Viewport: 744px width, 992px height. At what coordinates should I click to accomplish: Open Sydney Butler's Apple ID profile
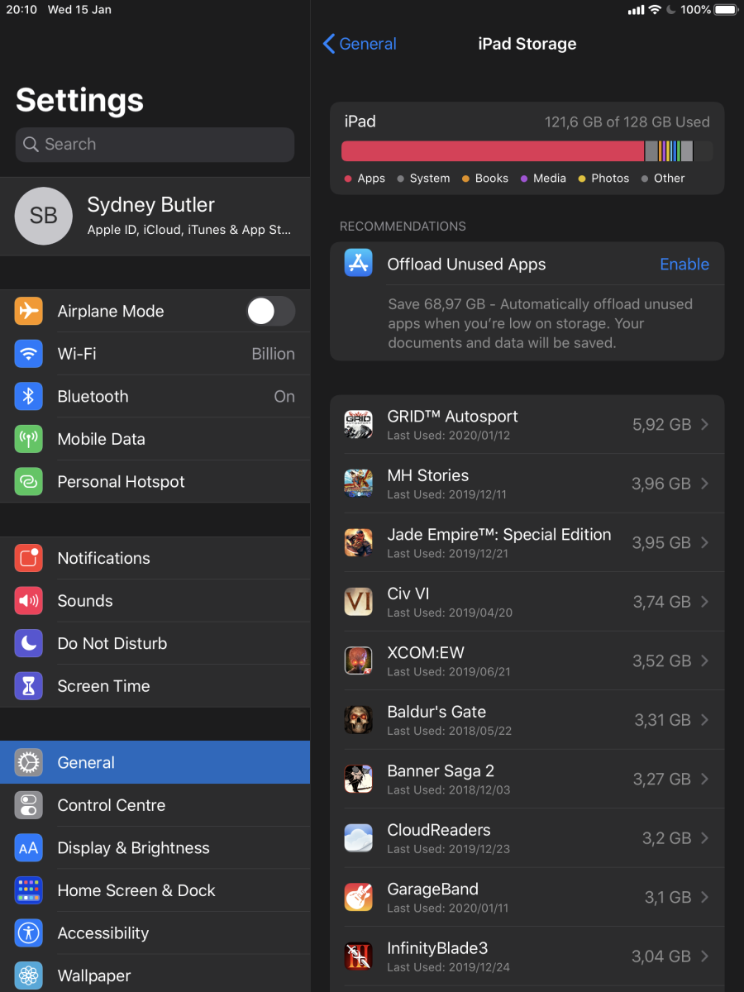tap(155, 217)
